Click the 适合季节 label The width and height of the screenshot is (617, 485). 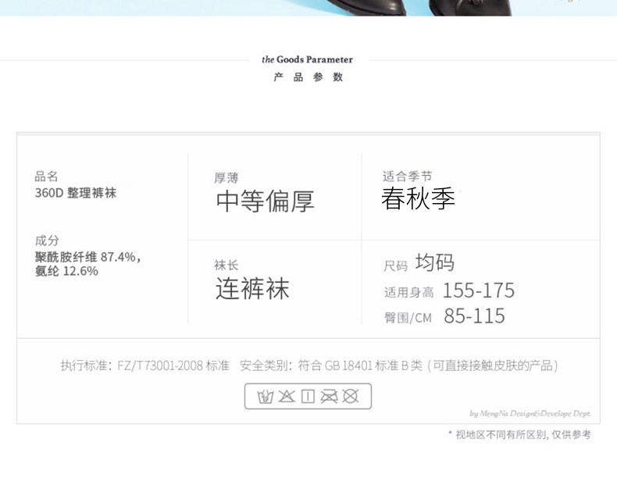coord(407,176)
